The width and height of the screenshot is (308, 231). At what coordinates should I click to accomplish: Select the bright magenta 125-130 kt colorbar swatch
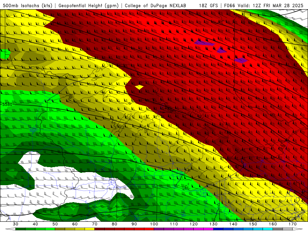point(208,229)
